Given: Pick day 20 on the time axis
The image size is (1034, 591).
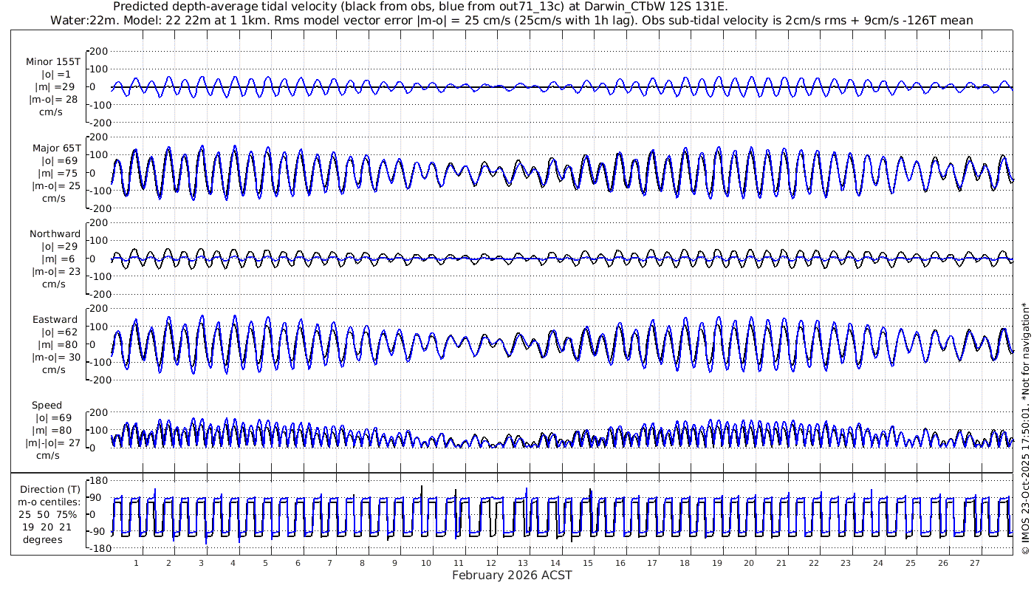Looking at the screenshot, I should tap(750, 563).
